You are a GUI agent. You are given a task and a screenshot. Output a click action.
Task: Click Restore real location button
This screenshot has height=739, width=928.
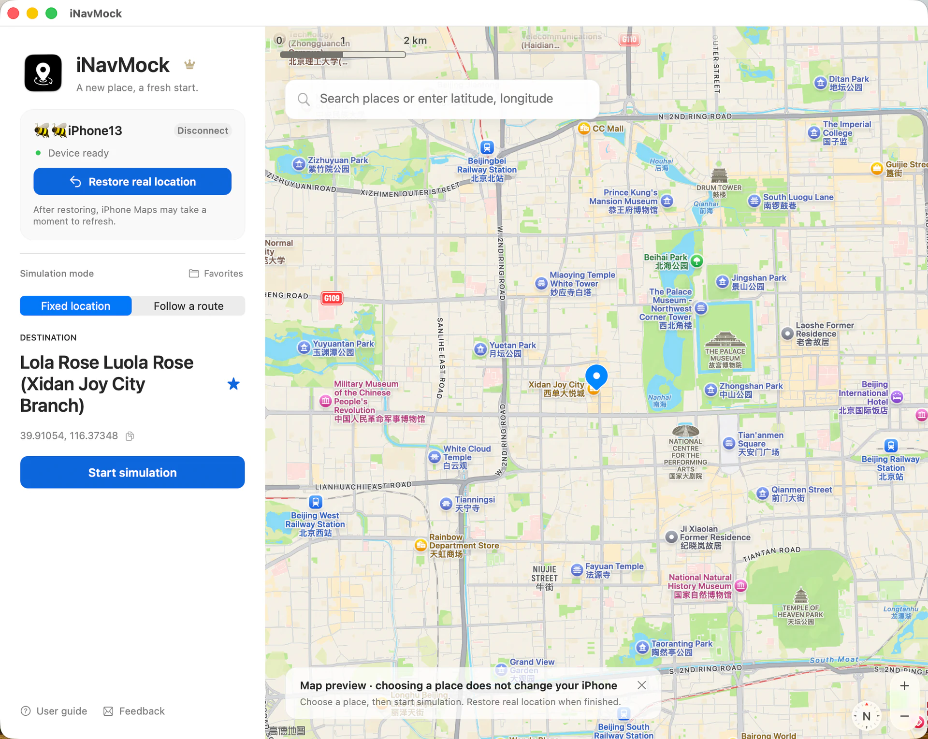coord(132,182)
